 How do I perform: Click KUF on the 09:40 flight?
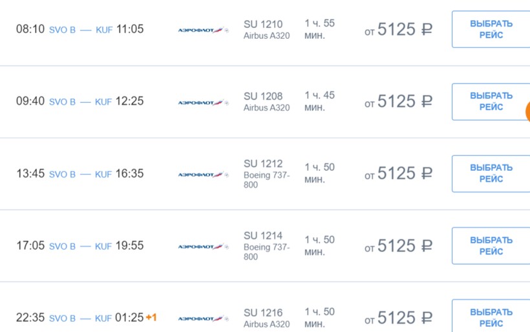pos(103,102)
